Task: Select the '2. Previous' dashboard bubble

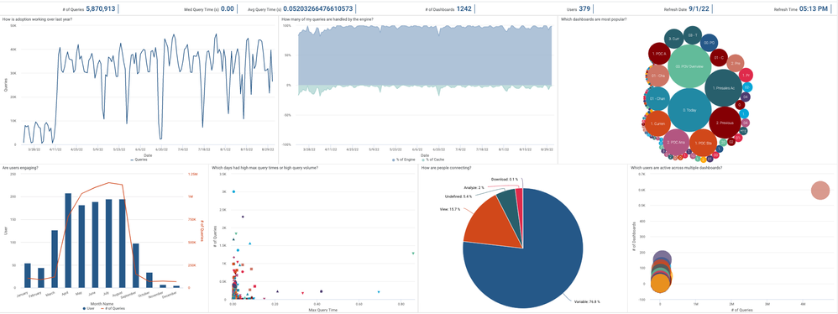Action: (x=725, y=123)
